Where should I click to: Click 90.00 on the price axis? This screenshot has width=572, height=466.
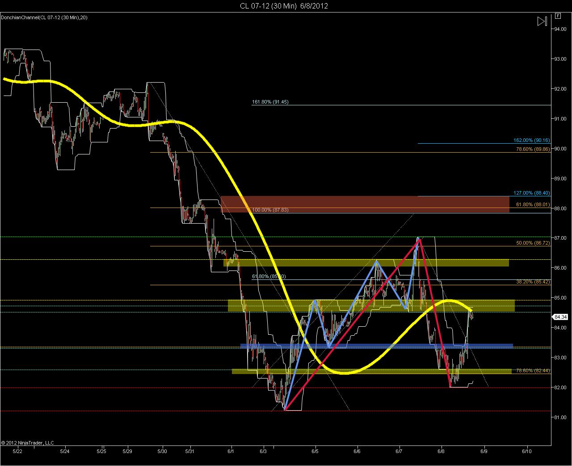pyautogui.click(x=560, y=149)
